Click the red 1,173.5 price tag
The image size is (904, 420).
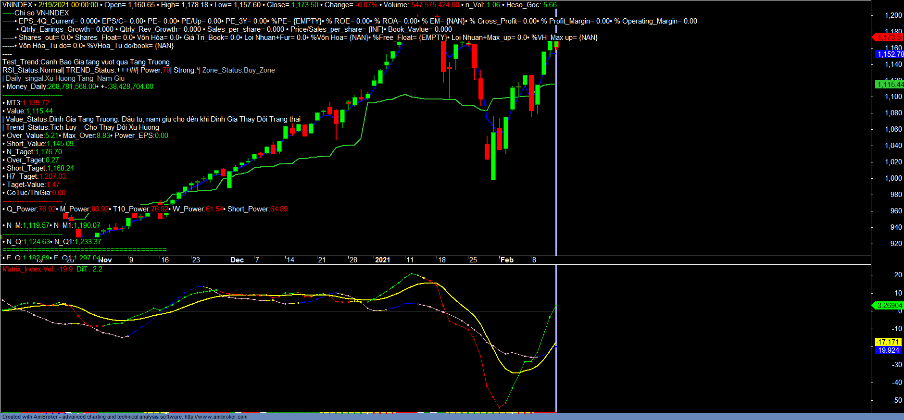point(889,37)
